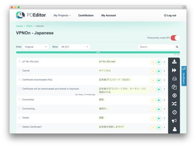Click the Delete Certificate? term text

pyautogui.click(x=32, y=127)
